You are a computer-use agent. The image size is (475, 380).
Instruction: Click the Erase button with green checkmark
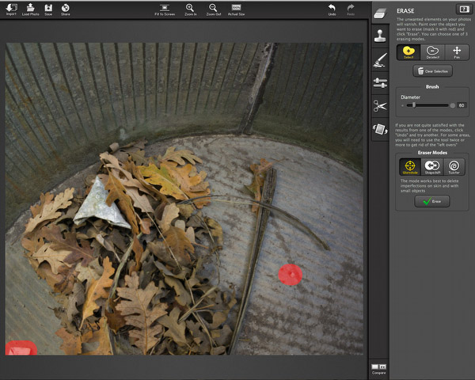click(432, 201)
